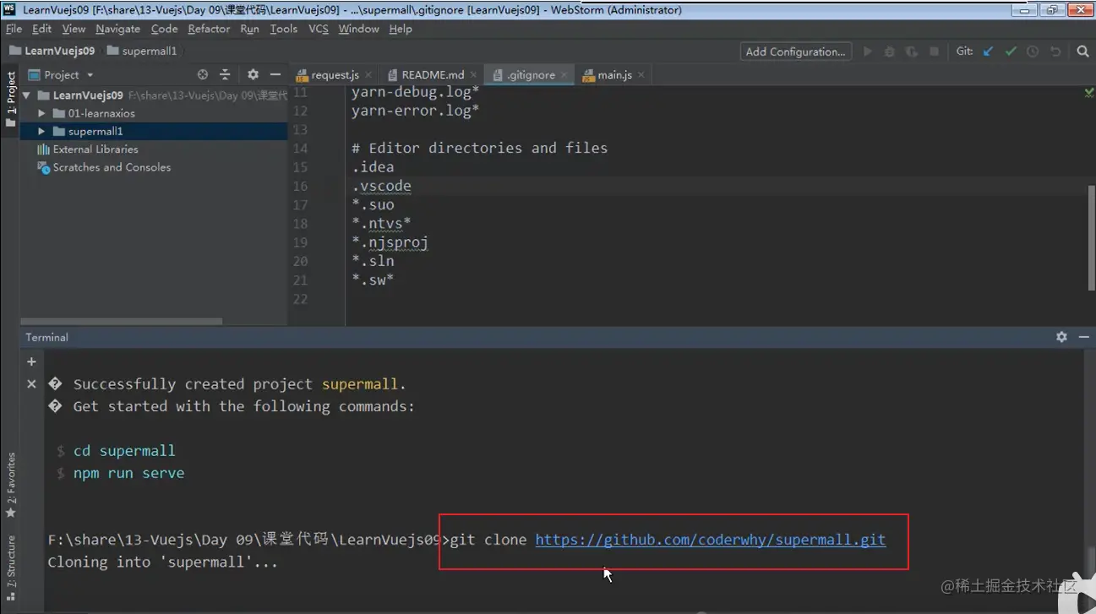Close the request.js tab
The image size is (1096, 614).
pos(368,75)
